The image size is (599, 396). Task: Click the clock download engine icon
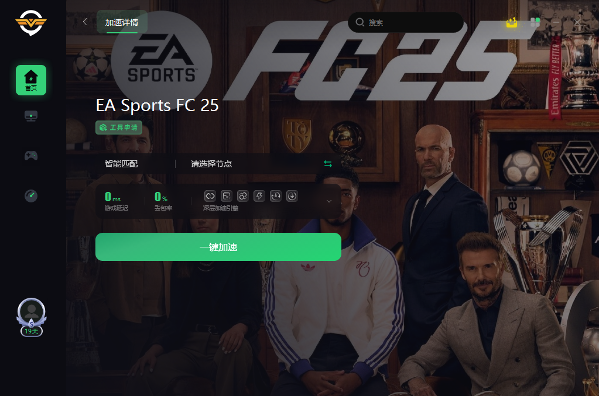pyautogui.click(x=276, y=196)
